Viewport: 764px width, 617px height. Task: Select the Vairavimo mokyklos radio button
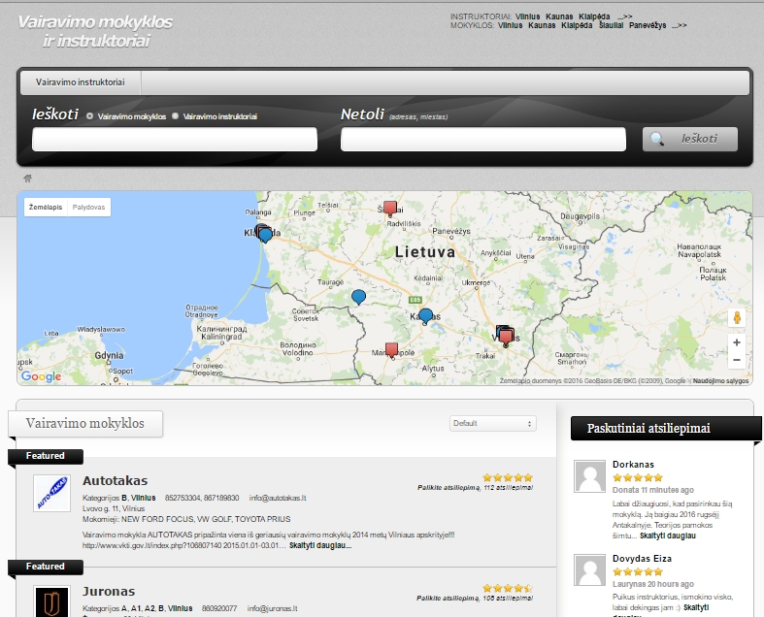(90, 116)
